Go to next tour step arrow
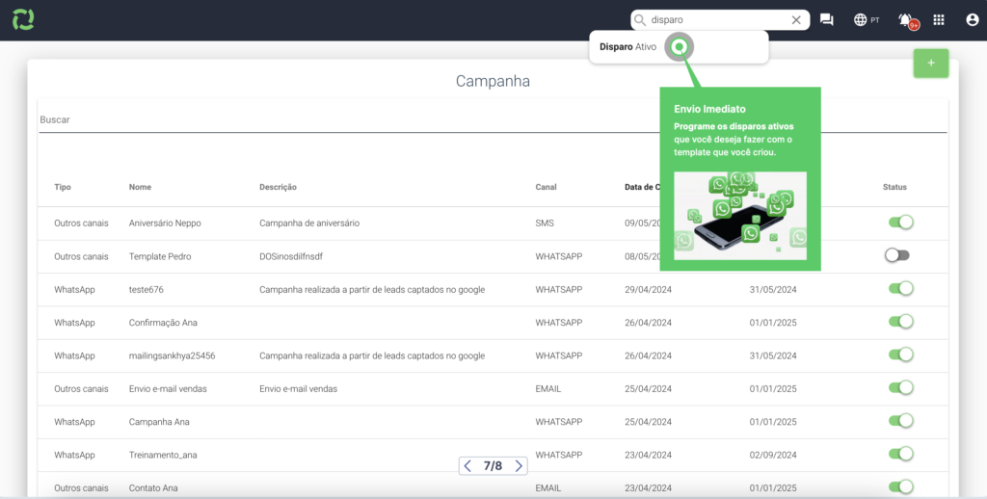 pos(519,466)
